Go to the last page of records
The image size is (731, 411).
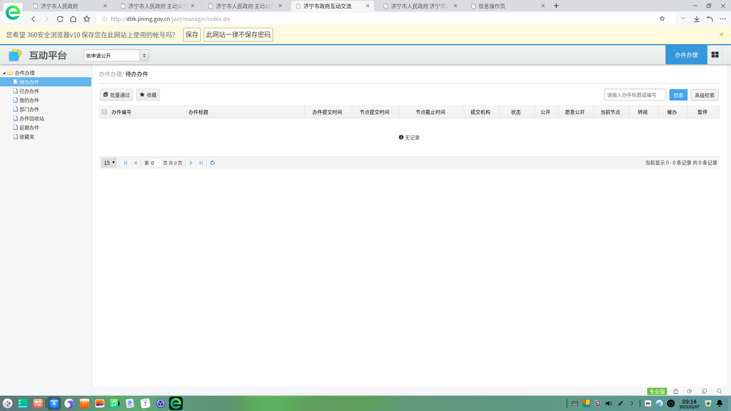[201, 163]
